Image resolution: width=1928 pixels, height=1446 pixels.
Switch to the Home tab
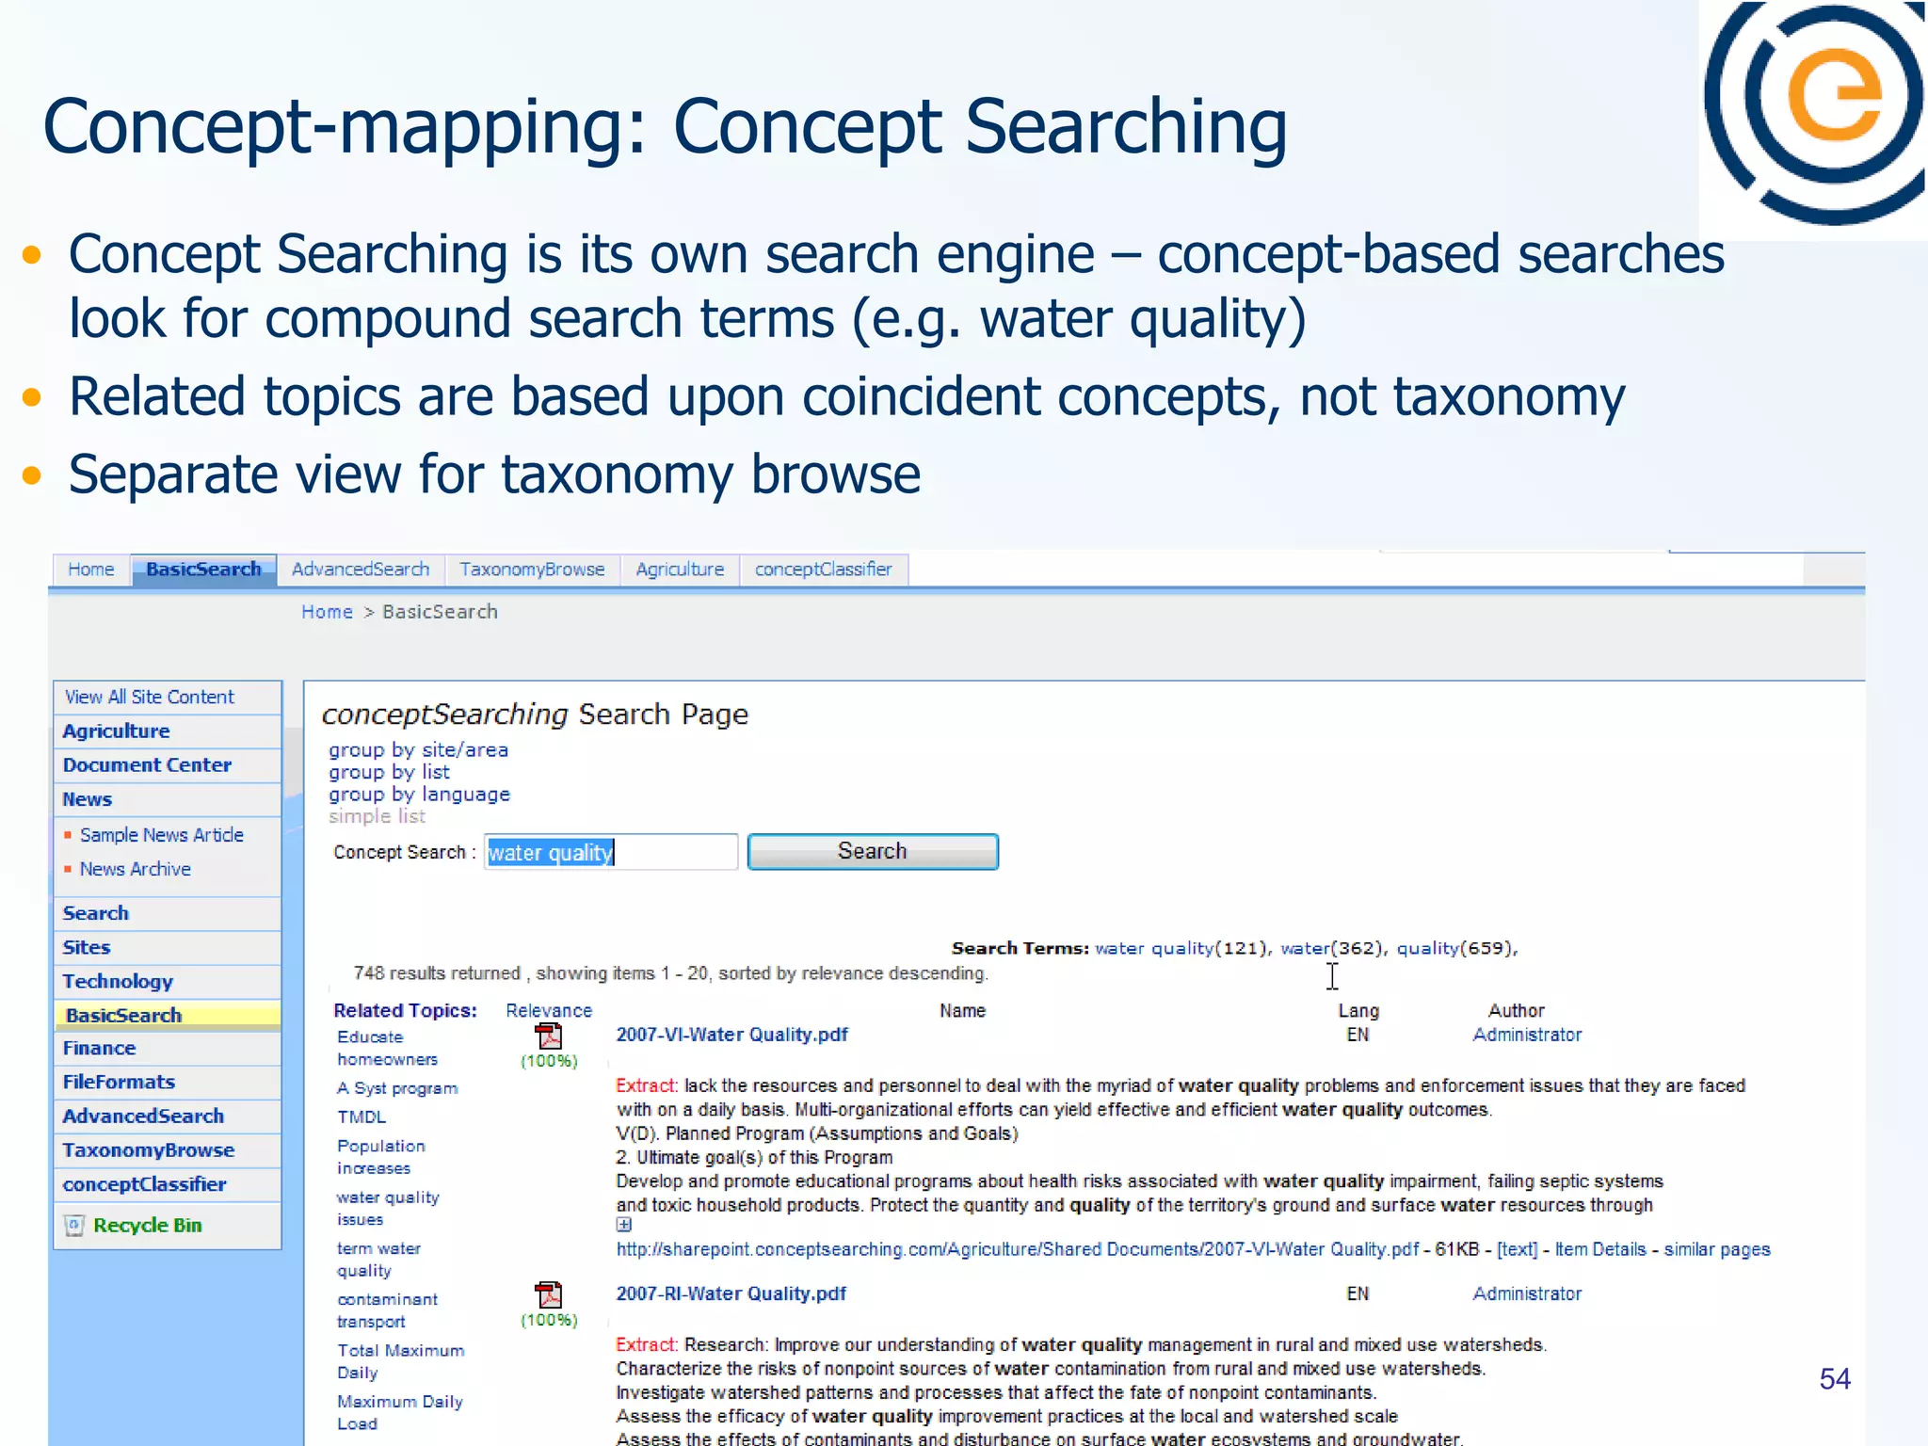(x=91, y=570)
